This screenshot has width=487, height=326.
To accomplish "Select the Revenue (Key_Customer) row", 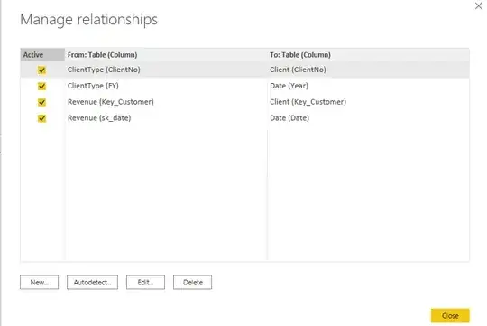I will [x=244, y=102].
